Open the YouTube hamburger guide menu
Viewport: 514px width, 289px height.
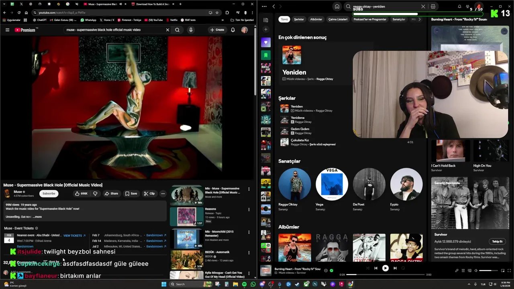tap(7, 30)
